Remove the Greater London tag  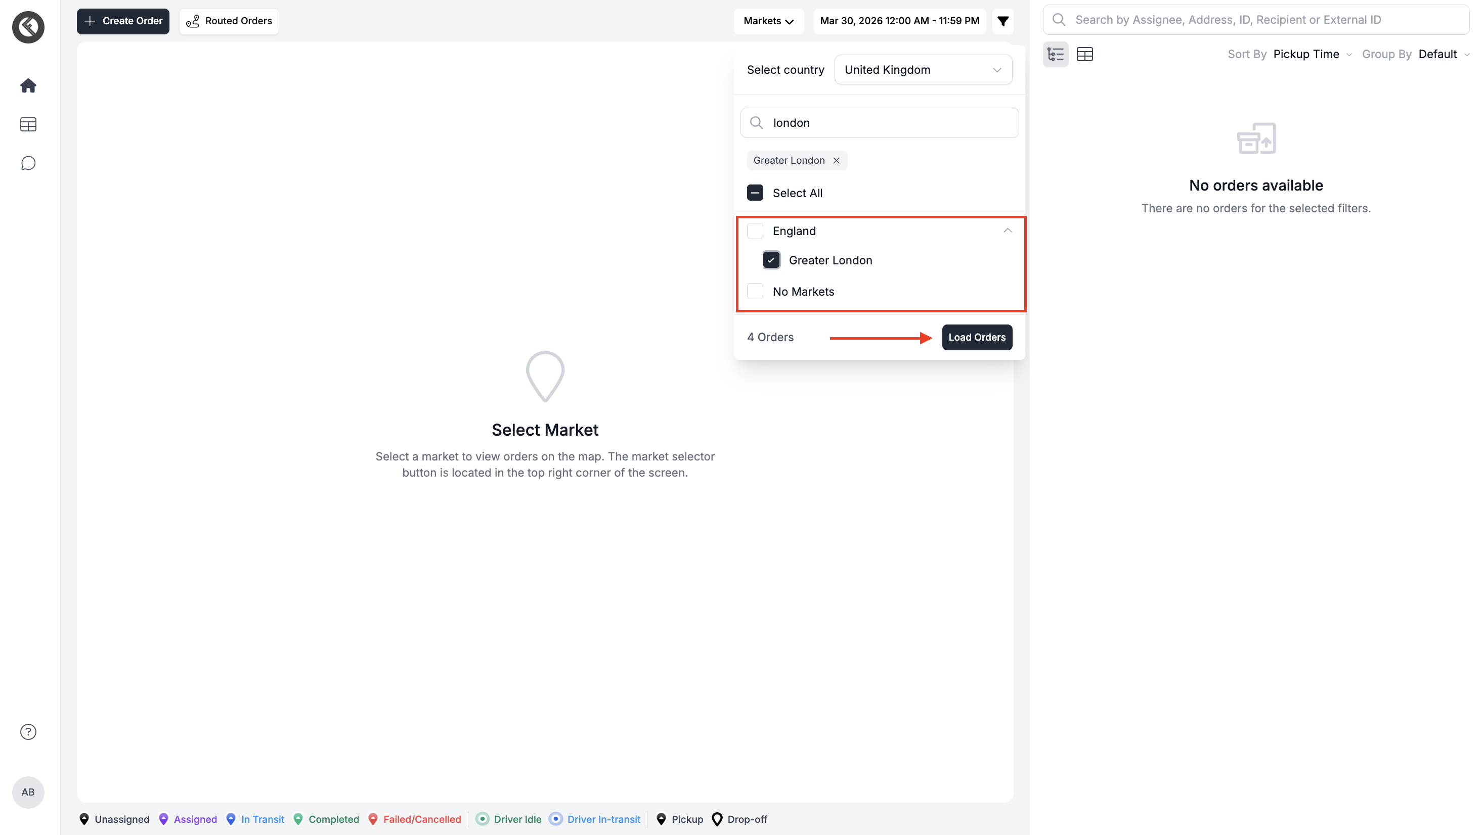point(837,161)
